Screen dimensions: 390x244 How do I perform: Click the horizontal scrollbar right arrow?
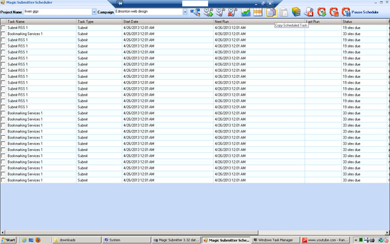click(387, 233)
